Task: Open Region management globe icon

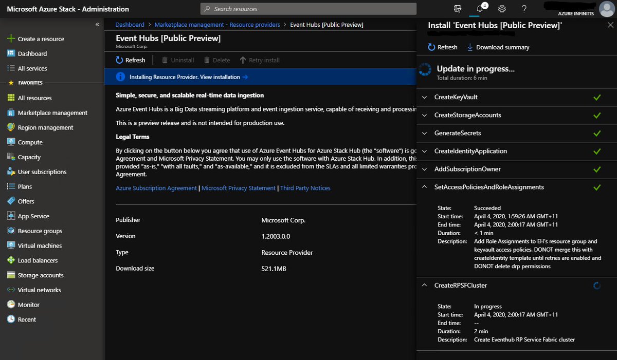Action: pos(11,127)
